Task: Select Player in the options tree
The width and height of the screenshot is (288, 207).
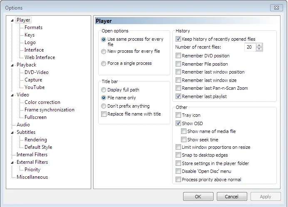Action: click(x=23, y=20)
